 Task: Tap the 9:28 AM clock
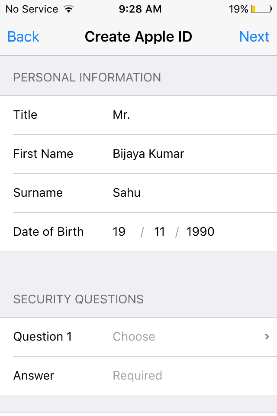(x=140, y=9)
